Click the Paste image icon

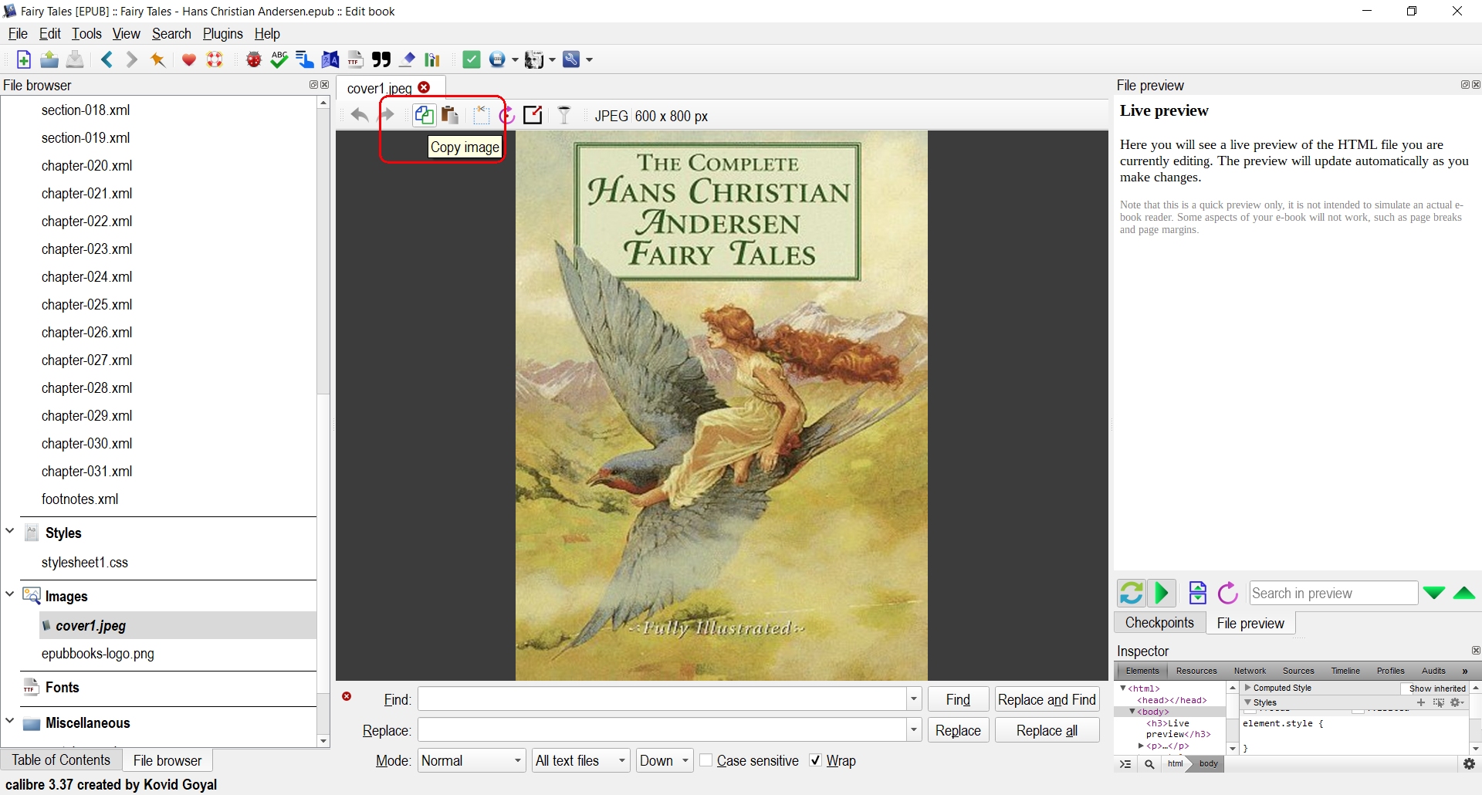(x=450, y=116)
